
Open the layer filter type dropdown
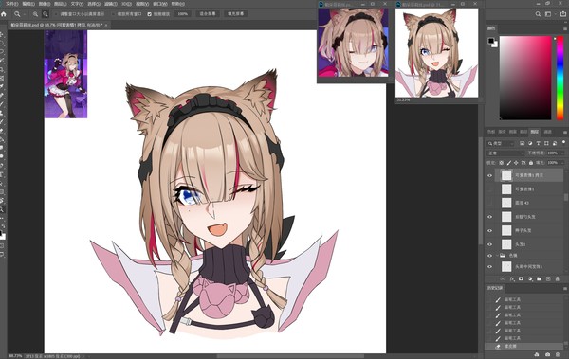point(501,143)
